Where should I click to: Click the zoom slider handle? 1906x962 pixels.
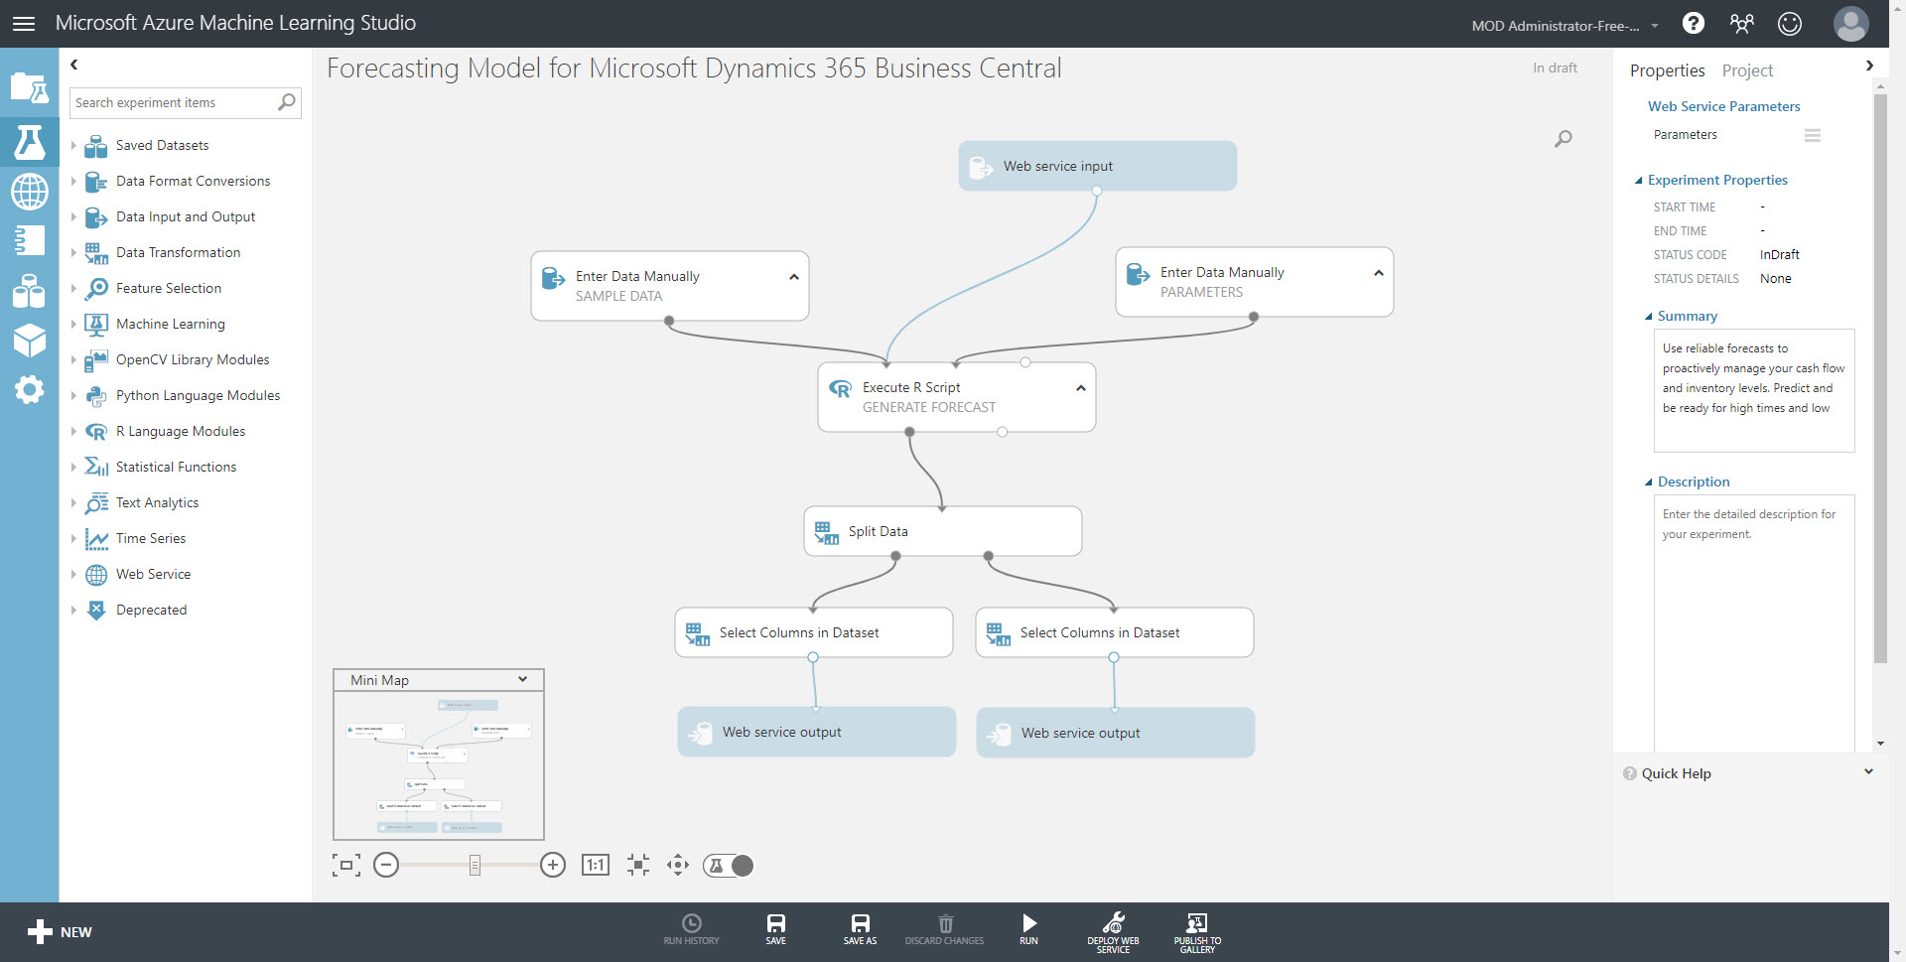click(475, 865)
